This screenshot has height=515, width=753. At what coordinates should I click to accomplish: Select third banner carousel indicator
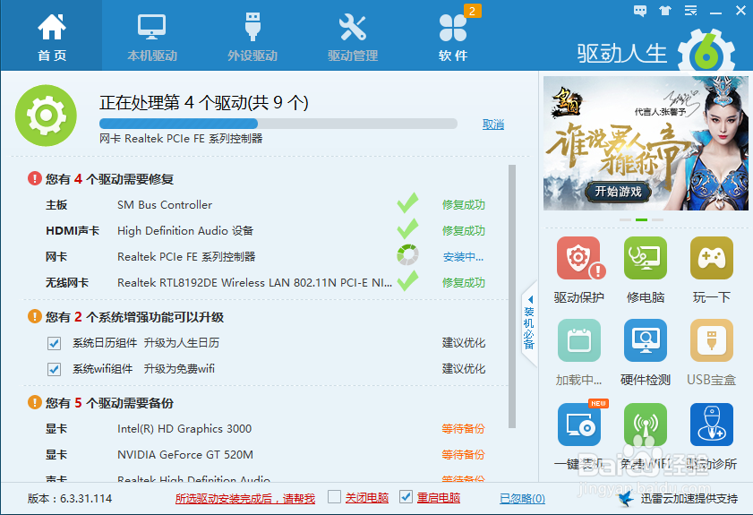[657, 219]
